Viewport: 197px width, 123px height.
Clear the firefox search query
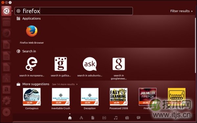pos(18,11)
